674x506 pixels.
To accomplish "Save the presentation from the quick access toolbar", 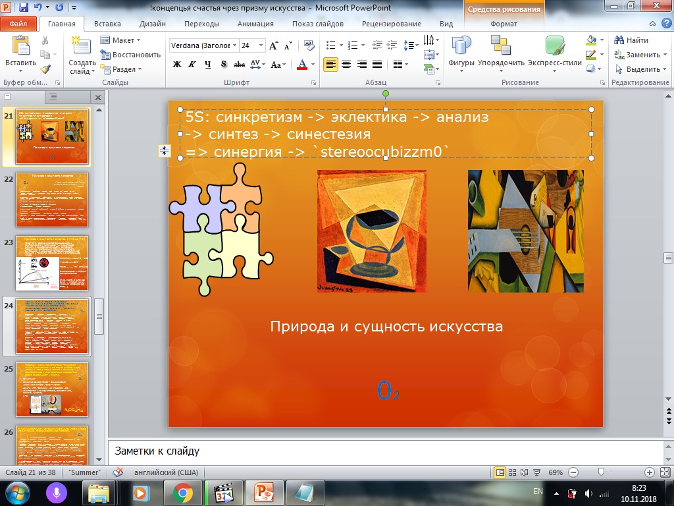I will coord(24,7).
